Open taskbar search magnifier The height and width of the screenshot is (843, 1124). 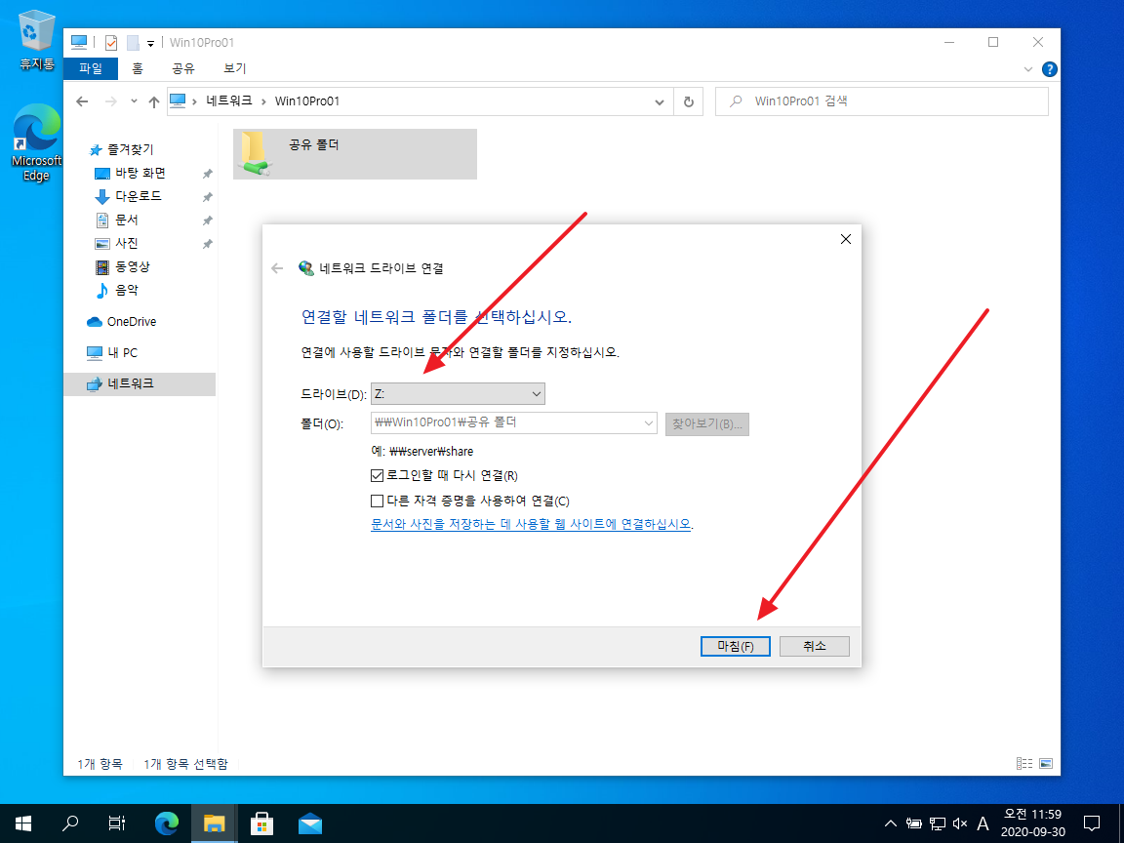pos(70,823)
